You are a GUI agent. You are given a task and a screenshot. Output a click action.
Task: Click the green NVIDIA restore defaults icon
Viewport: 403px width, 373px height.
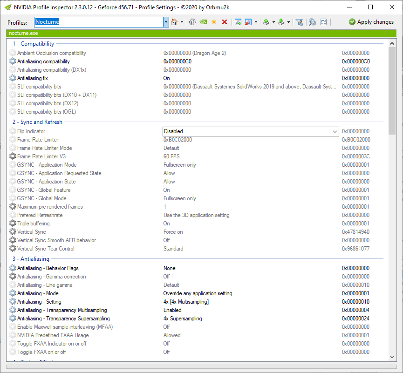click(203, 22)
